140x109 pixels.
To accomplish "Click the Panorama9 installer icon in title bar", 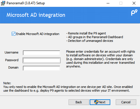I will (3, 3).
